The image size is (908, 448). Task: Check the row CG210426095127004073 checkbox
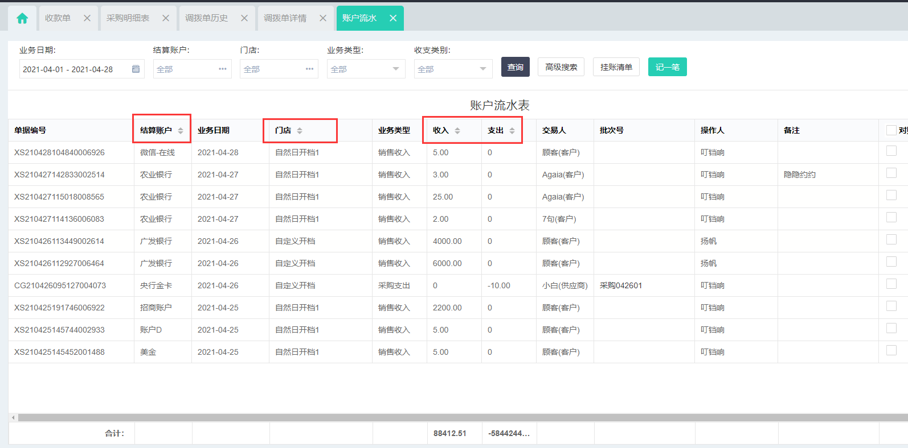tap(891, 284)
